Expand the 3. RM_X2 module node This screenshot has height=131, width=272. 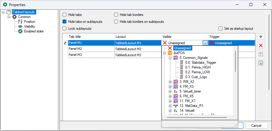170,82
